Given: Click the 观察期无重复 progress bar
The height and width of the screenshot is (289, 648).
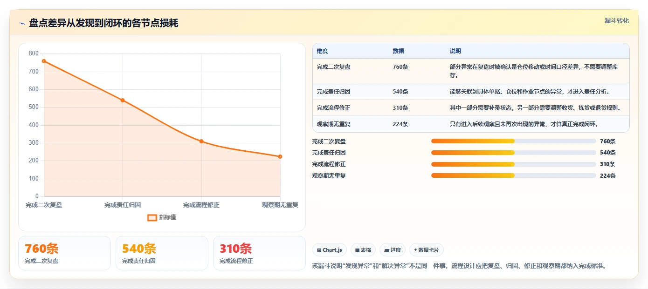Looking at the screenshot, I should [513, 175].
